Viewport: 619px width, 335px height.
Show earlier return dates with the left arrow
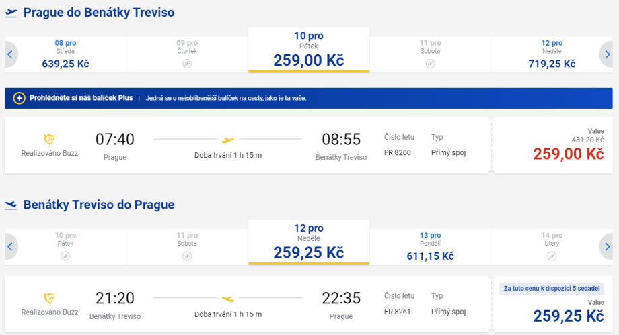(10, 246)
